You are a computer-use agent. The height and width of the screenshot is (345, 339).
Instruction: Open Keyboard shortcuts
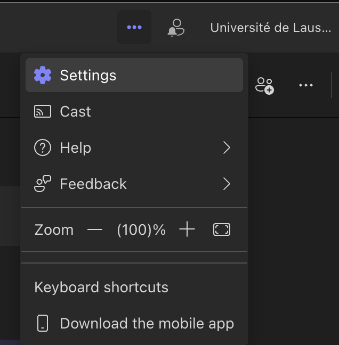coord(101,287)
